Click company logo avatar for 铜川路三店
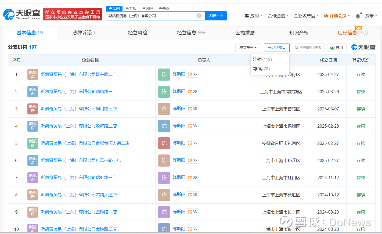 pyautogui.click(x=33, y=109)
